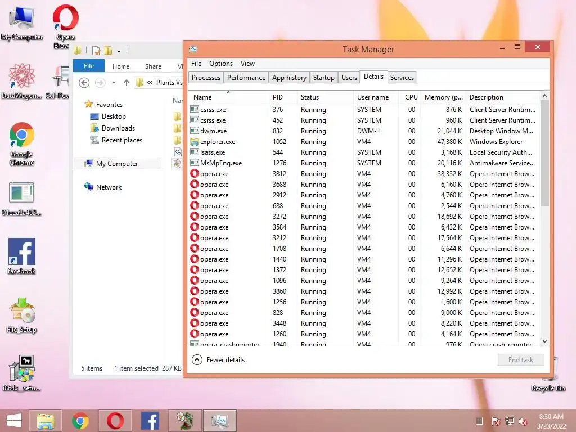Sort by the CPU column header
The image size is (576, 432).
coord(411,97)
